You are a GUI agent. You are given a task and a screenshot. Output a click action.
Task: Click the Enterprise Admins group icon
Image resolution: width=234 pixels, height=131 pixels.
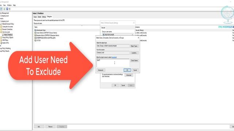point(35,35)
